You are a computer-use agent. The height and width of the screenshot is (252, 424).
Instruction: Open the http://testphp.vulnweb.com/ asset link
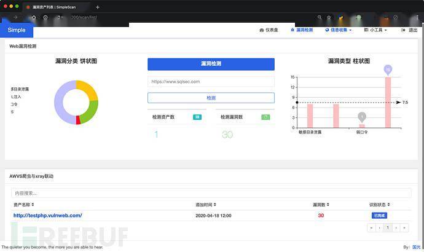pyautogui.click(x=48, y=216)
